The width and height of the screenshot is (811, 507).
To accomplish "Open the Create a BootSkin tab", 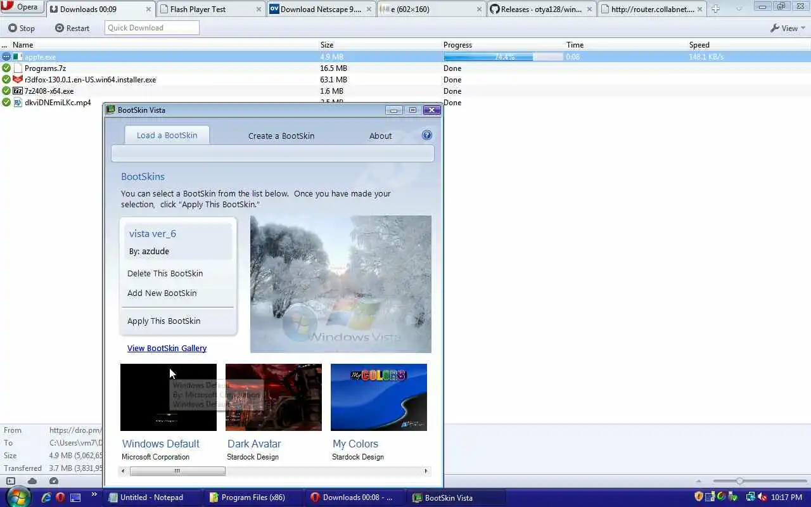I will [x=281, y=136].
